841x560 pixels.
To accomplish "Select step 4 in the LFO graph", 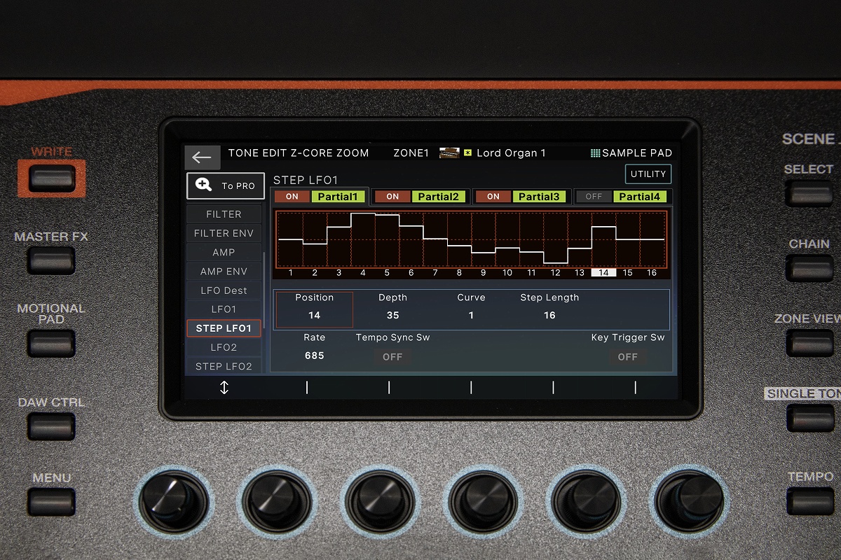I will pos(363,273).
